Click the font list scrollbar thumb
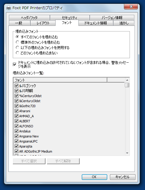Screen dimensions: 145x190 [127, 85]
